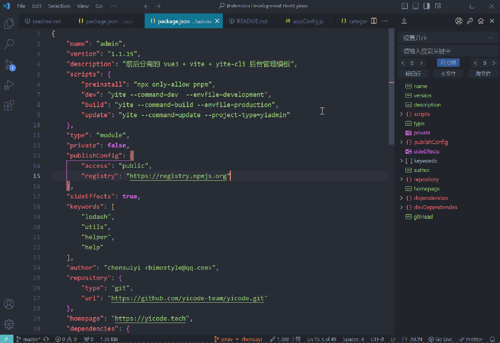Go back with the navigation arrow
This screenshot has height=343, width=500.
coord(147,6)
